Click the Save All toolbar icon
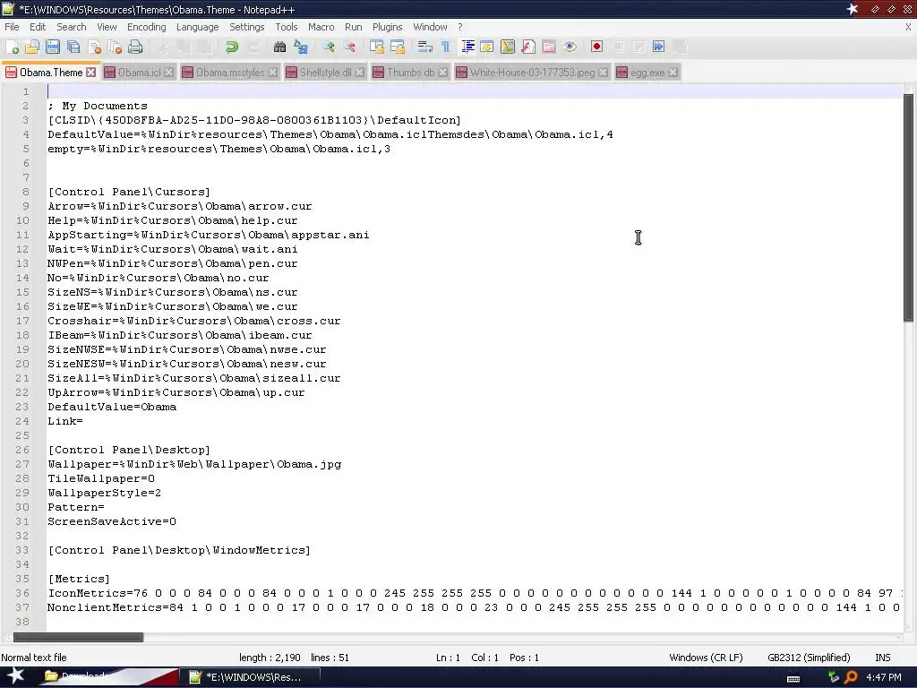This screenshot has height=688, width=917. pos(73,47)
